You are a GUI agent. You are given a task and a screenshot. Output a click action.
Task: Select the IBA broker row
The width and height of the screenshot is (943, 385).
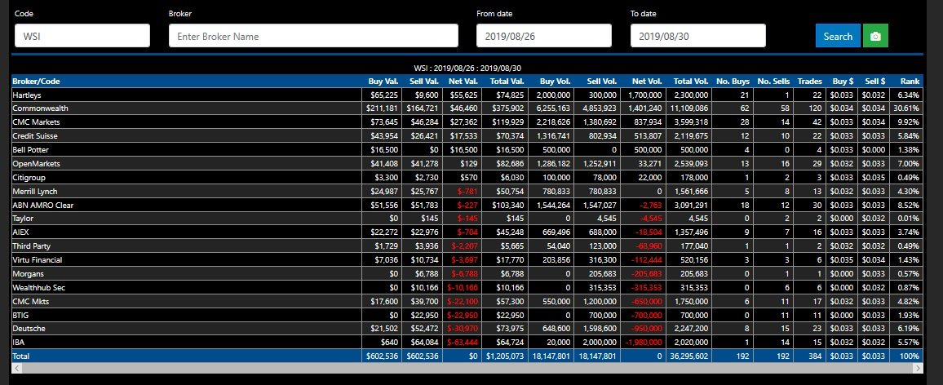[467, 343]
